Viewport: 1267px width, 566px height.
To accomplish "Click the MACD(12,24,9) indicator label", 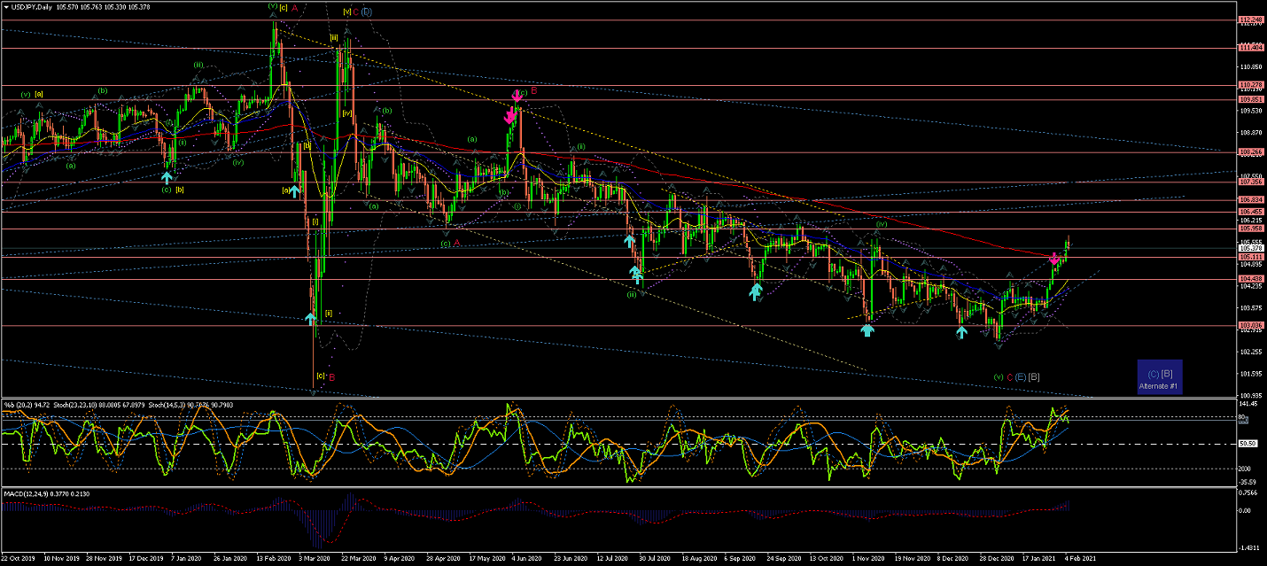I will point(24,493).
